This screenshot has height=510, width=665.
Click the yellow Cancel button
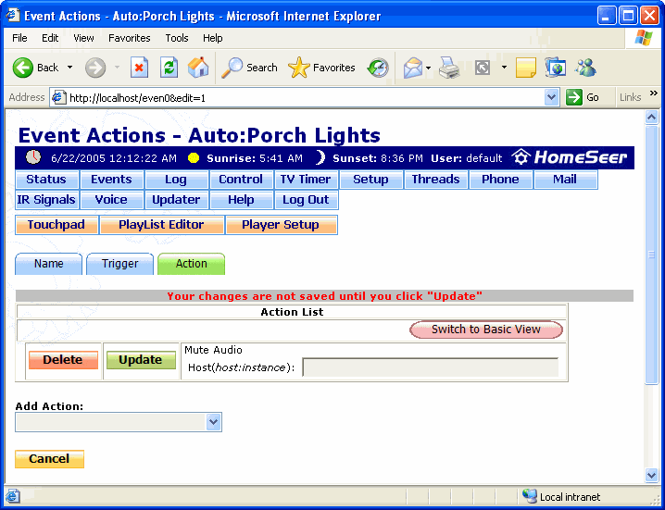click(49, 459)
